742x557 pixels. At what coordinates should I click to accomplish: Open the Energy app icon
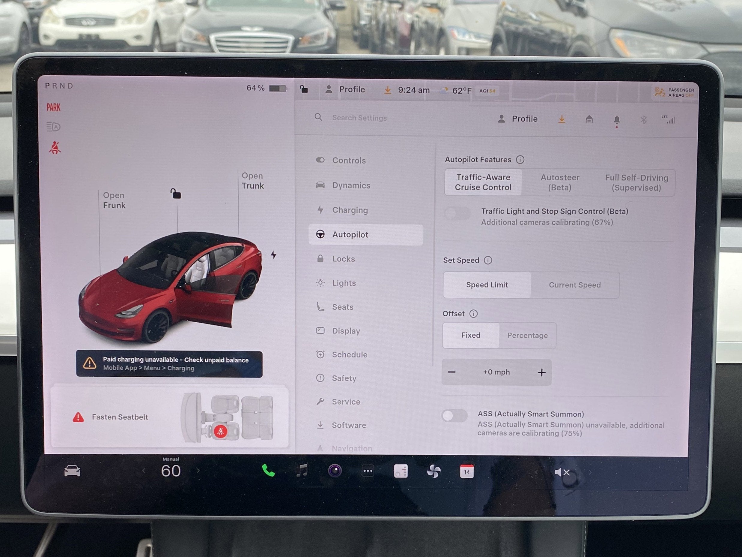pos(401,471)
